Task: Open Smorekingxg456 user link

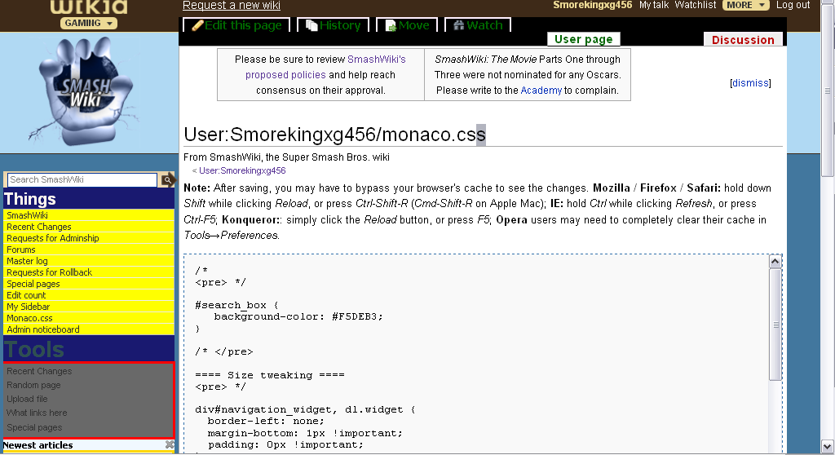Action: coord(592,6)
